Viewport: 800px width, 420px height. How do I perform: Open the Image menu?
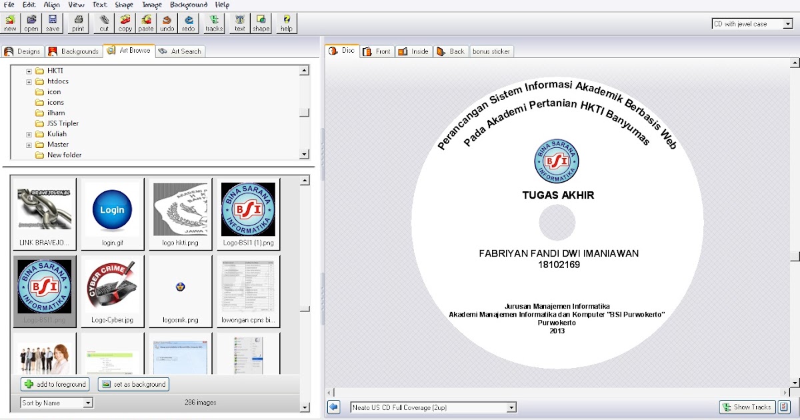click(152, 5)
